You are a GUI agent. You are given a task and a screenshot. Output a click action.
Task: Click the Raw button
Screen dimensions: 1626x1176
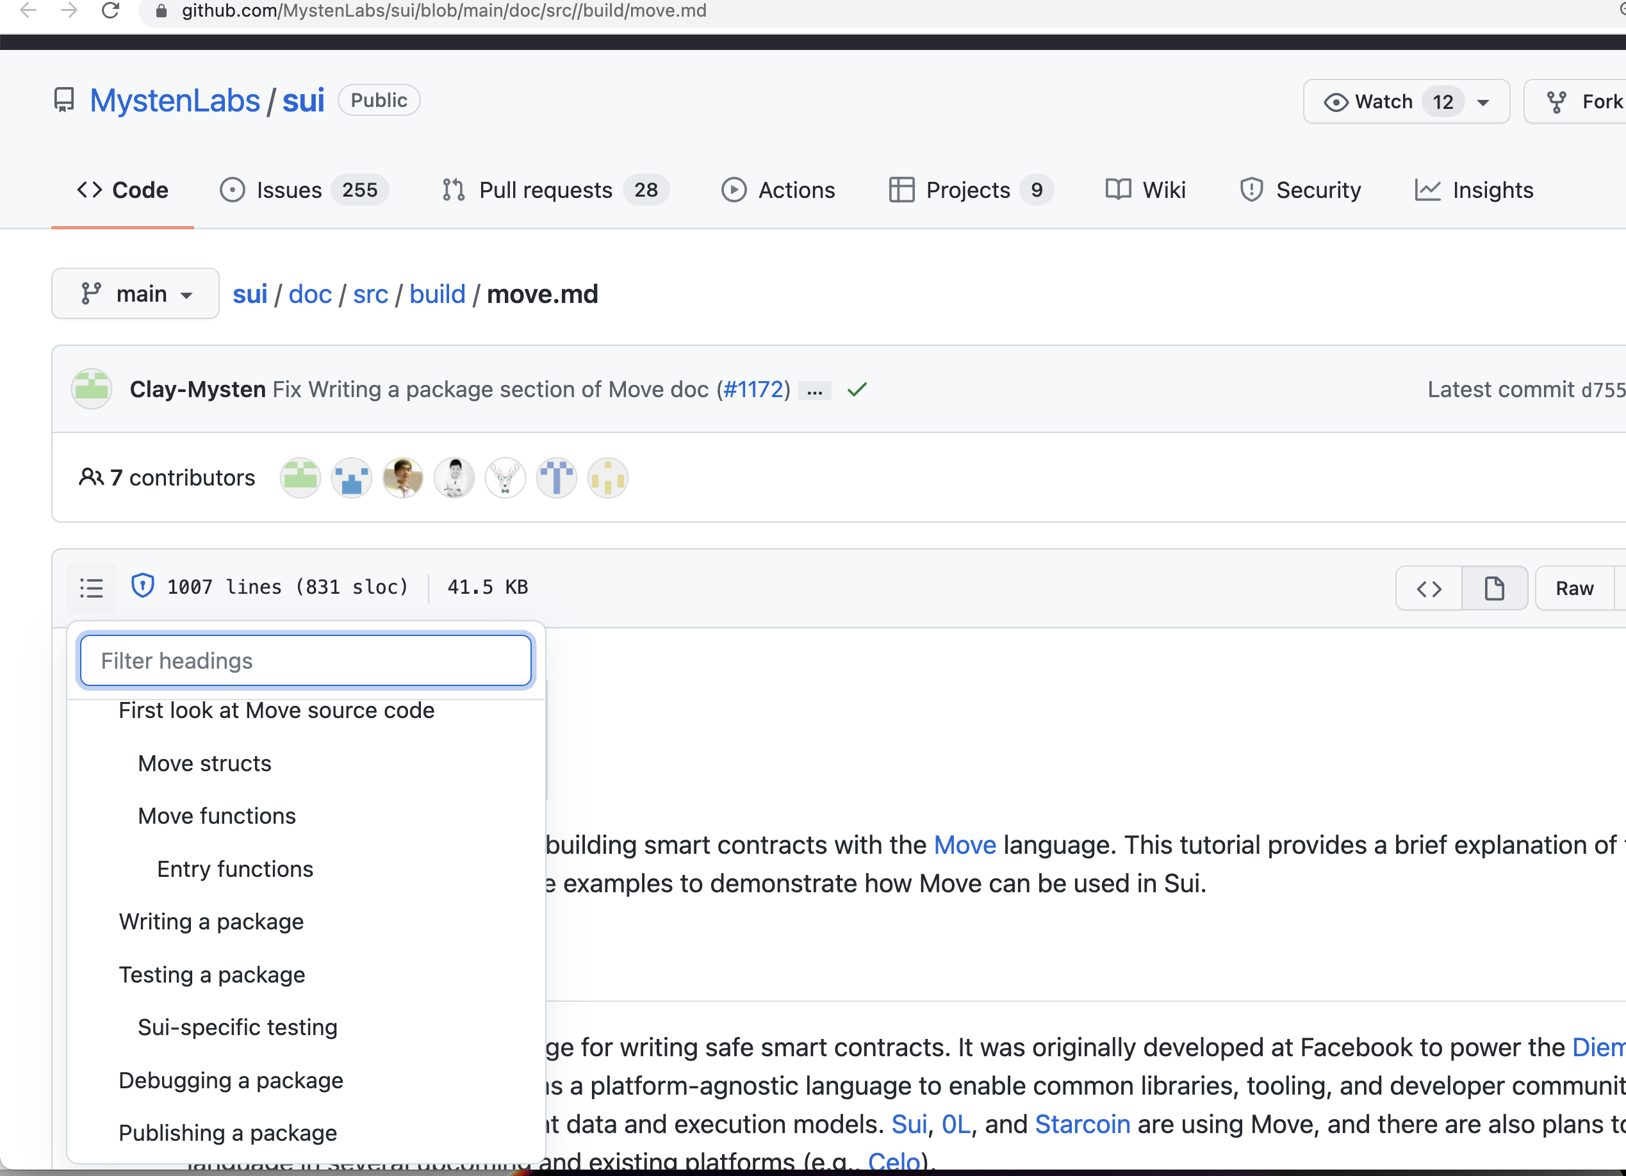[1574, 589]
